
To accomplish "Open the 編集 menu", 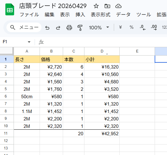I will 49,15.
